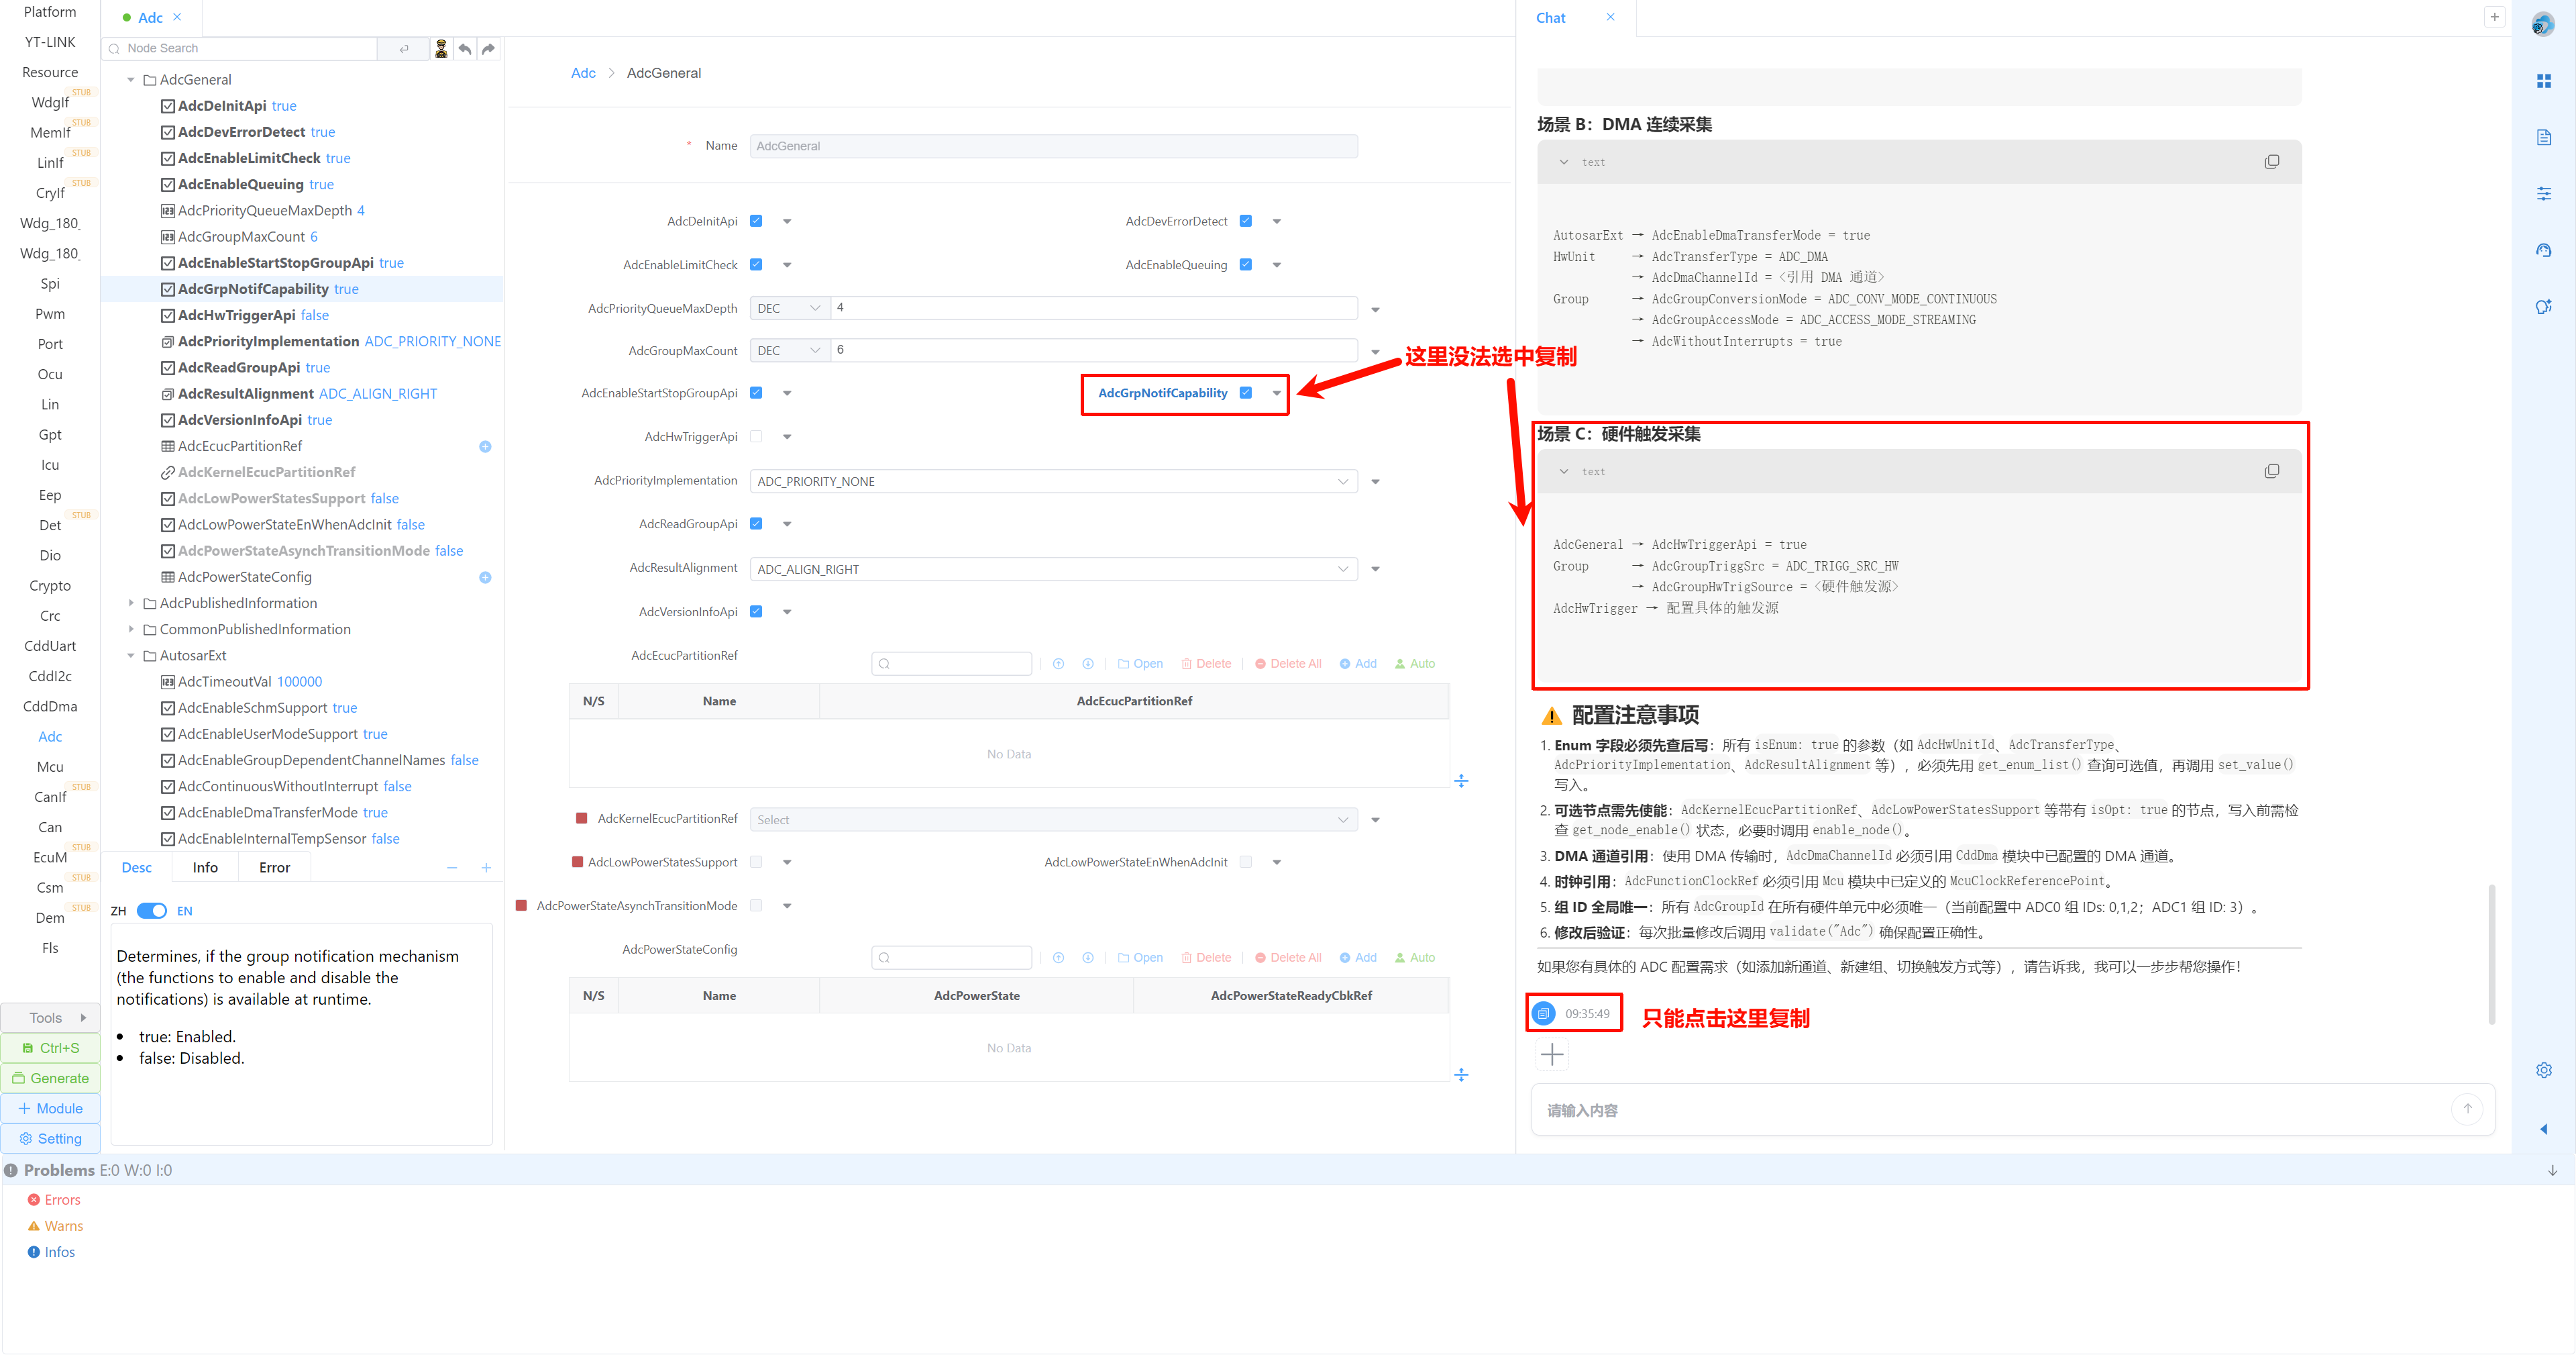The width and height of the screenshot is (2576, 1355).
Task: Toggle the AdcEnableLimitCheck checkbox in the form
Action: coord(756,265)
